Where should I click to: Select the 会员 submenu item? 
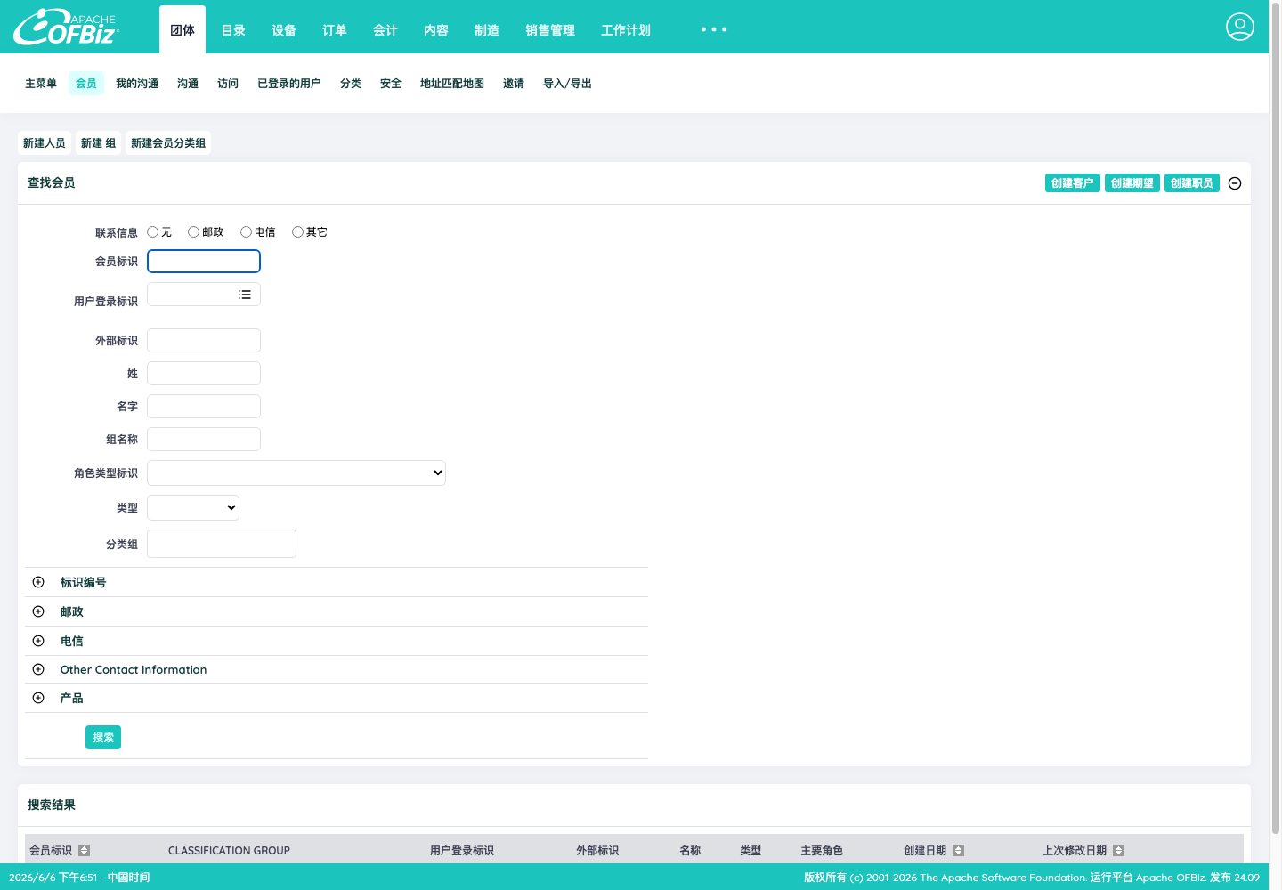click(x=86, y=84)
